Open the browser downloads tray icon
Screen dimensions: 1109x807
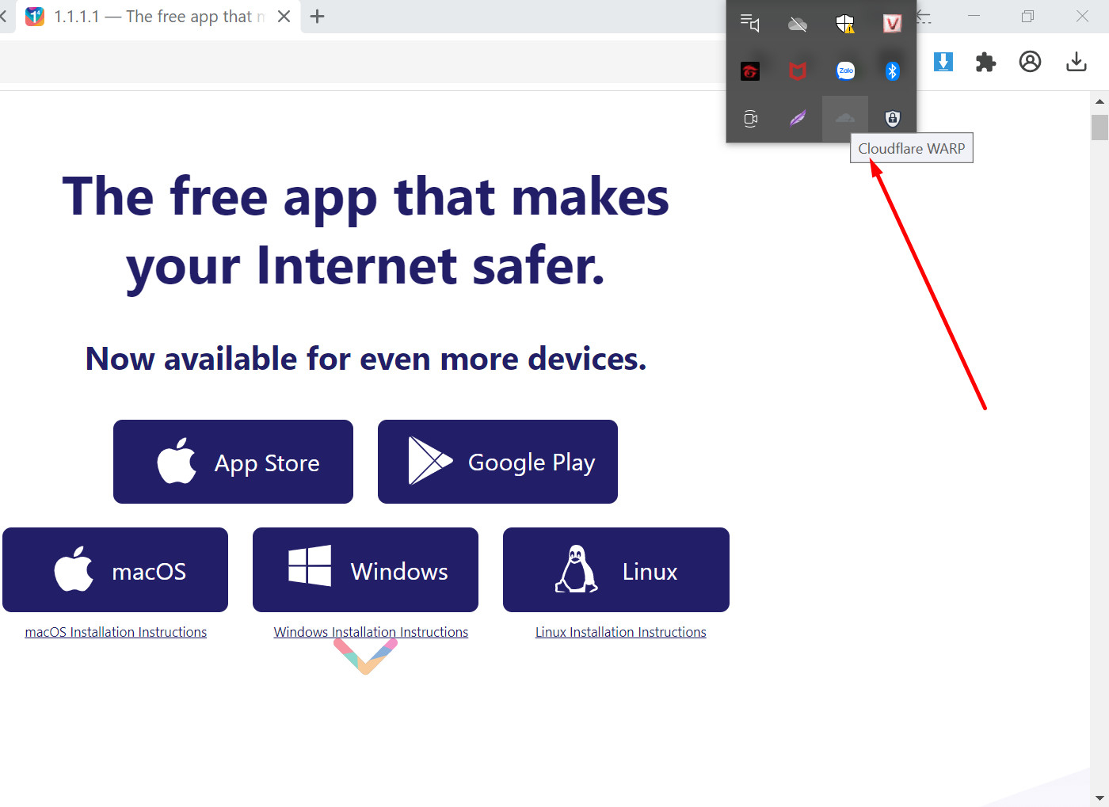point(1076,62)
